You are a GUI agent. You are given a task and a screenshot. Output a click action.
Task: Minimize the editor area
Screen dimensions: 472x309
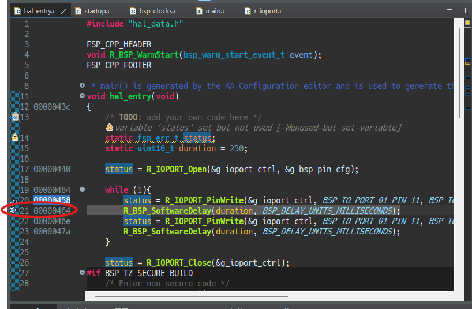click(x=449, y=9)
